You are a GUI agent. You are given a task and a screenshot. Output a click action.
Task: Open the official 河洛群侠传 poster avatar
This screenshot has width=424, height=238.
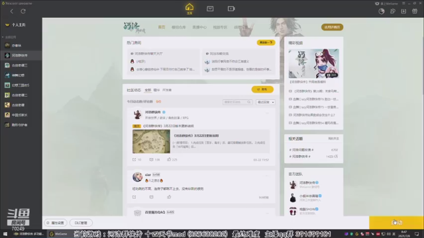pos(137,114)
